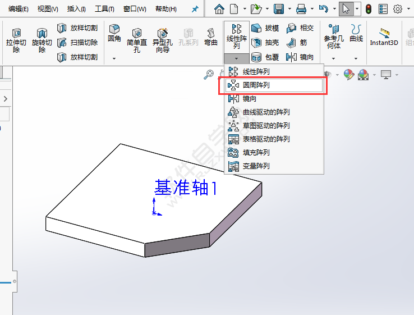414x315 pixels.
Task: Open the 工具 menu
Action: coord(104,9)
